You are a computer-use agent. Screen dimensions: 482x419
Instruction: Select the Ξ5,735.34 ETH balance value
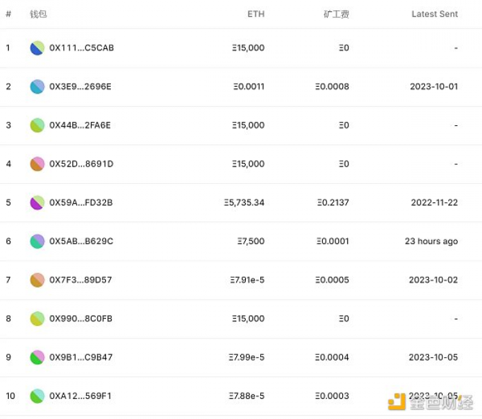pos(244,203)
